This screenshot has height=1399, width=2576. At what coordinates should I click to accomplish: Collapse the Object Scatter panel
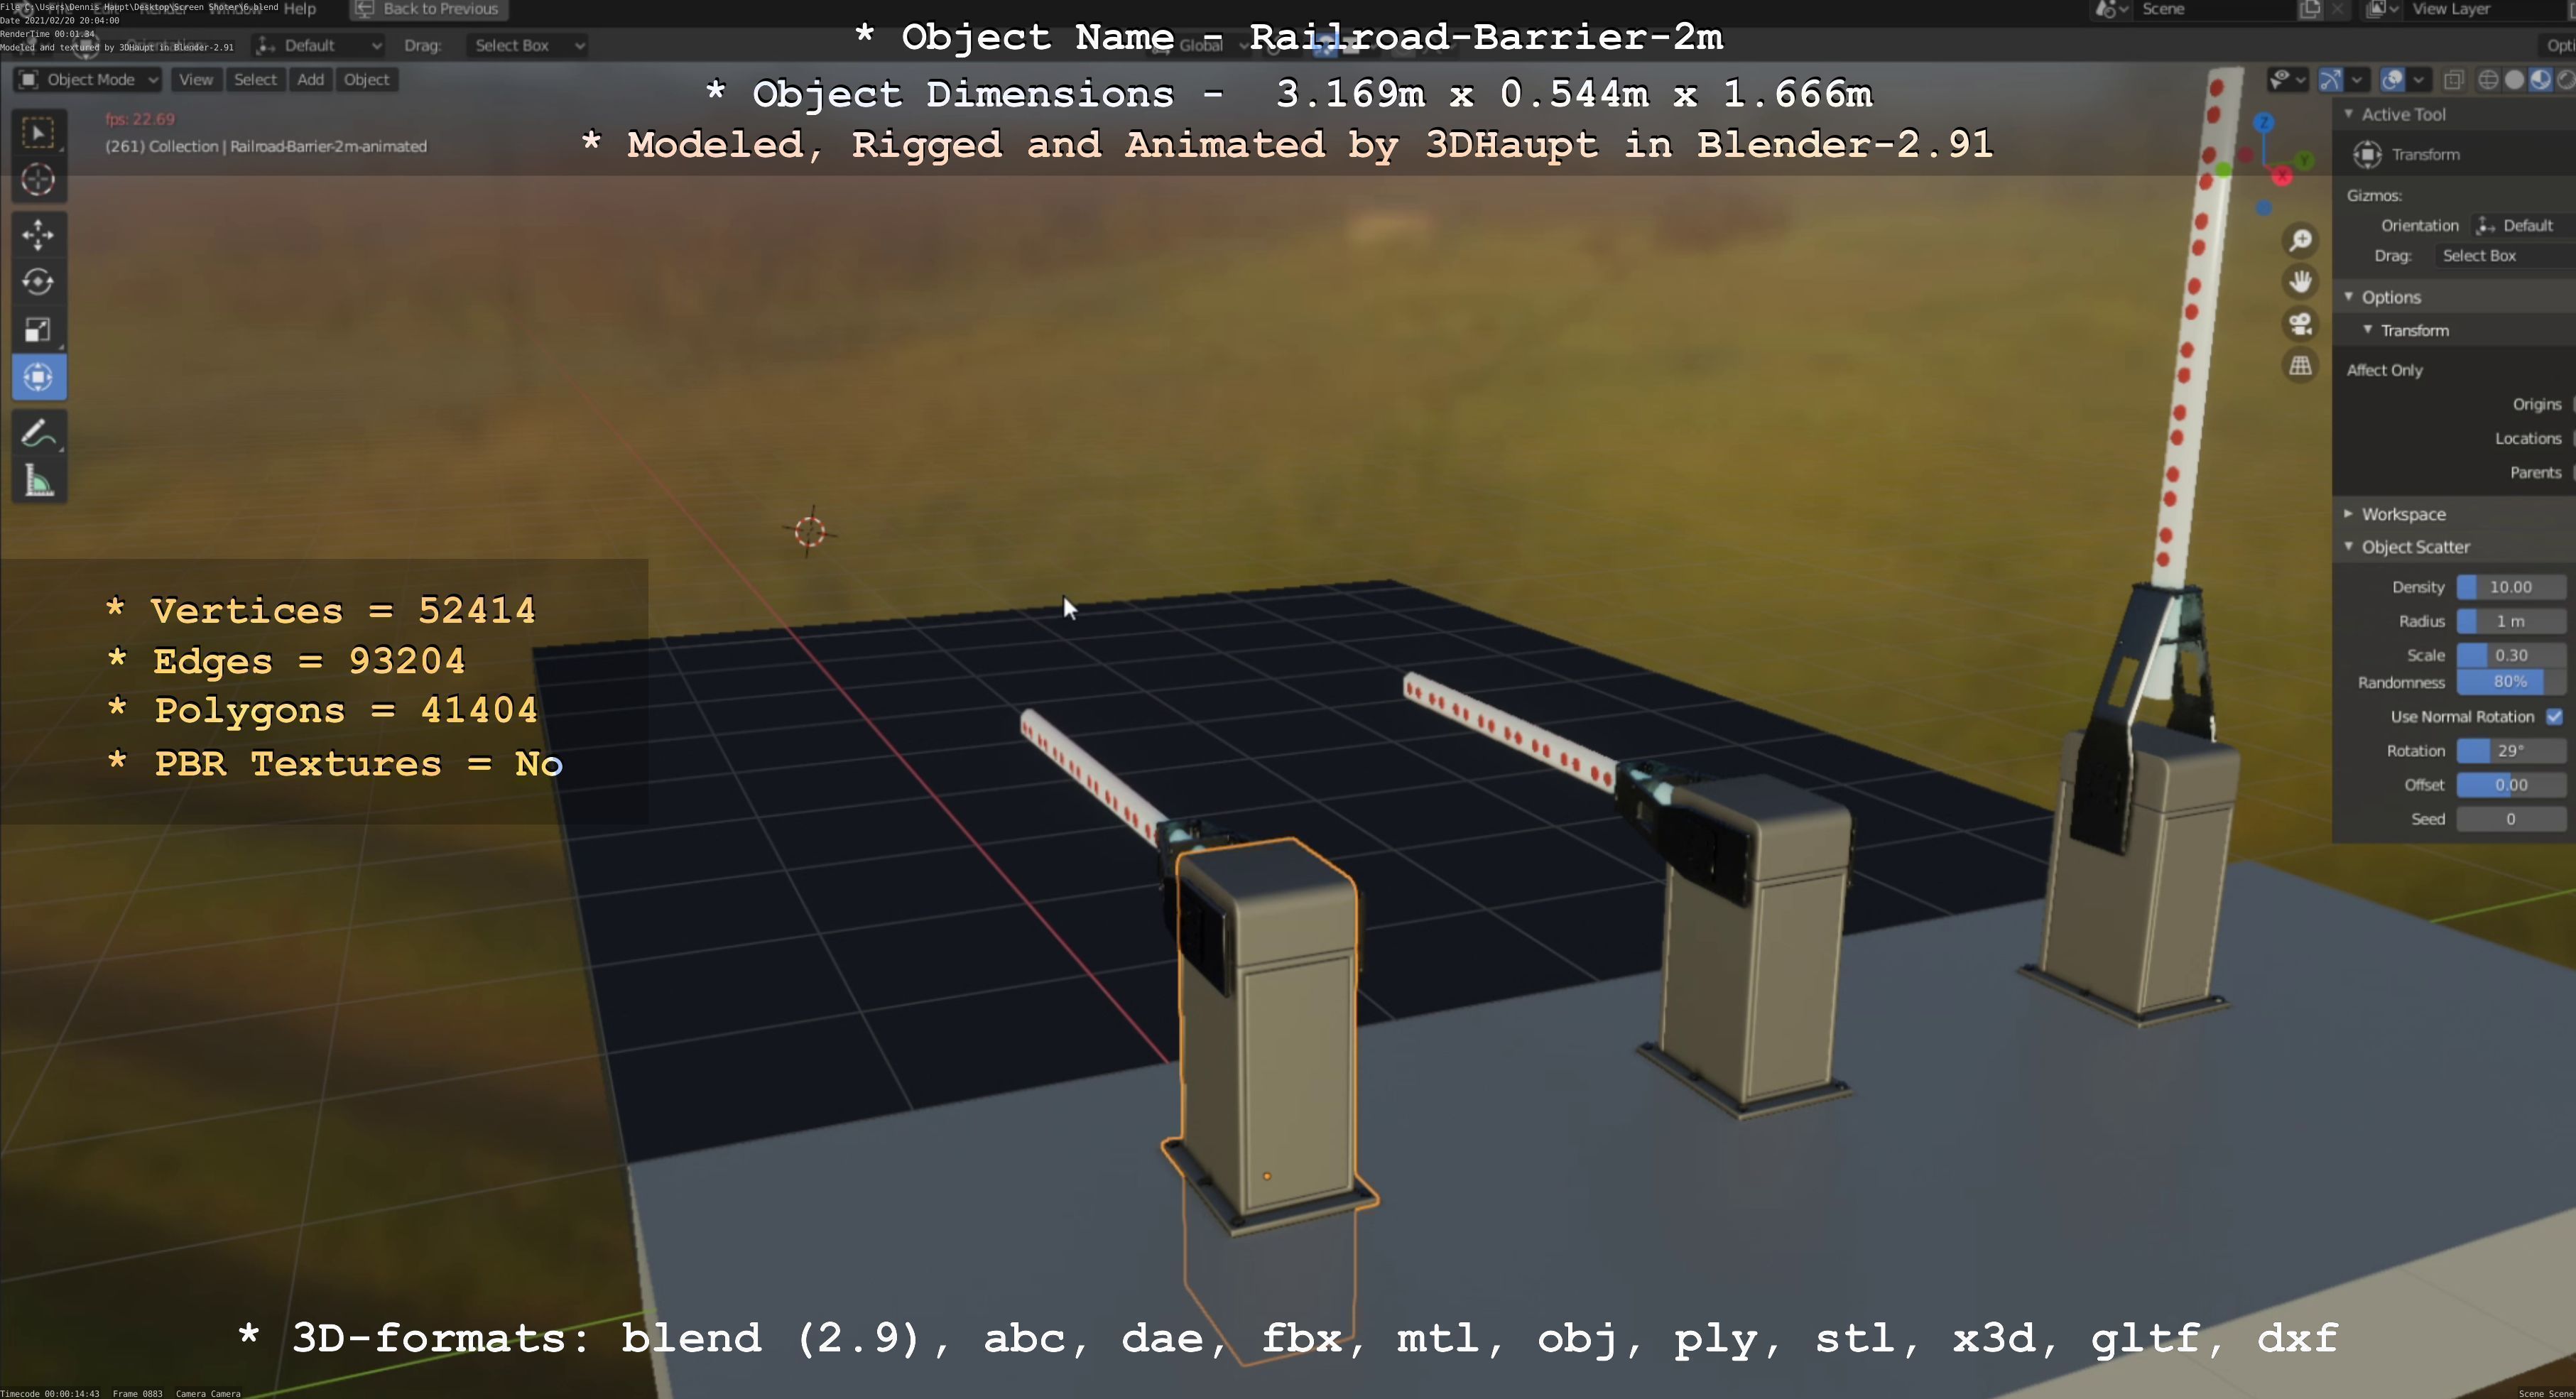pyautogui.click(x=2414, y=547)
